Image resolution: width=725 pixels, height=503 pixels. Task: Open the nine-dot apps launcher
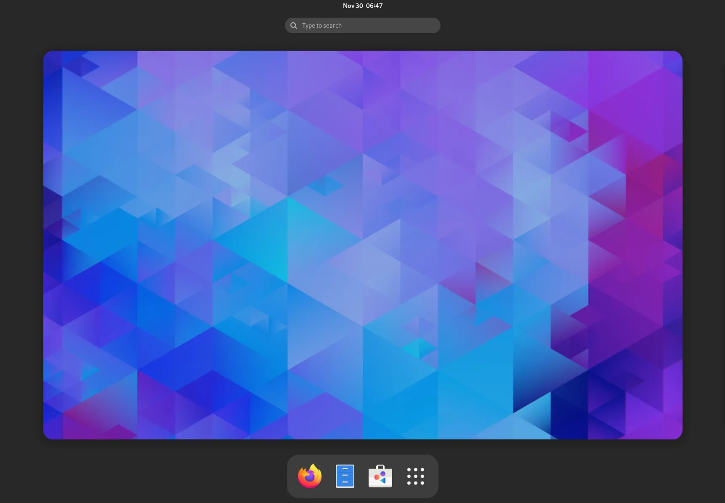coord(415,476)
